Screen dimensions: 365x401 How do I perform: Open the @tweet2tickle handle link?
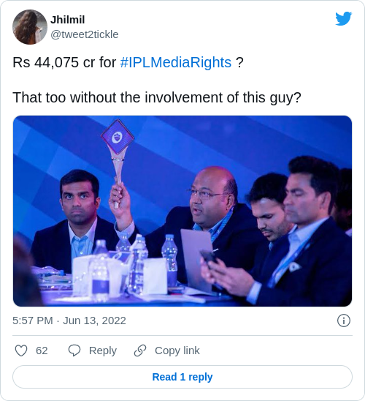click(85, 34)
